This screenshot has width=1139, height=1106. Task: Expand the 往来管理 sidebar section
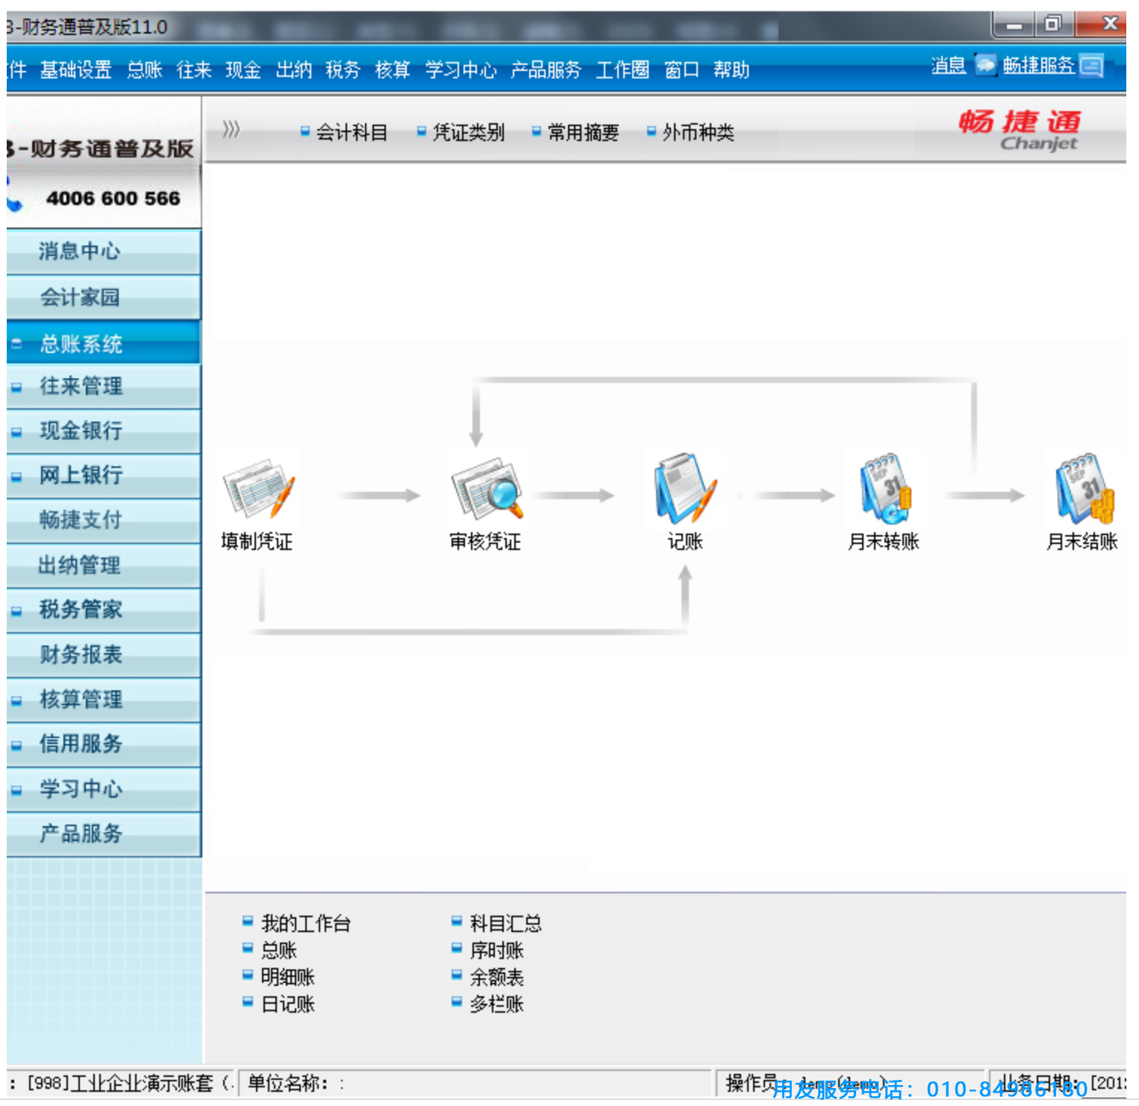click(x=16, y=387)
